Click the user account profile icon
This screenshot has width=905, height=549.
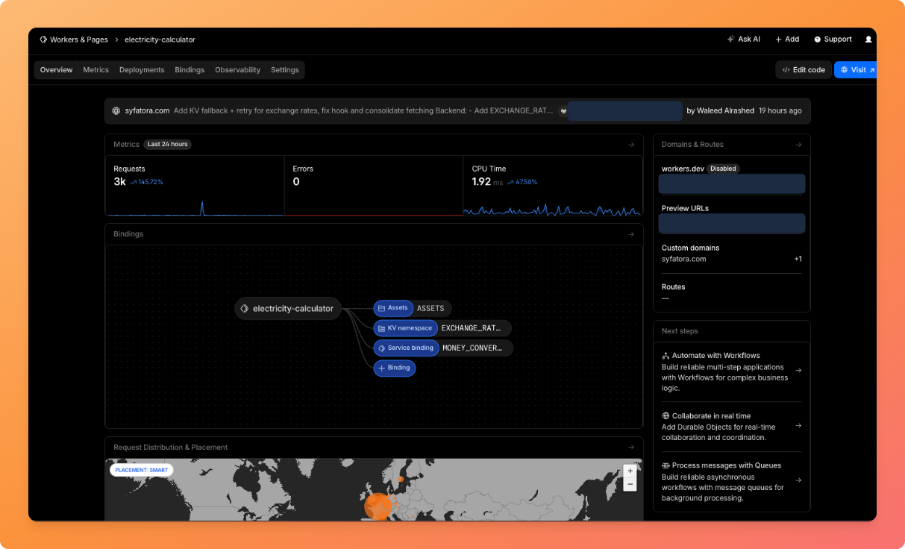pyautogui.click(x=868, y=40)
